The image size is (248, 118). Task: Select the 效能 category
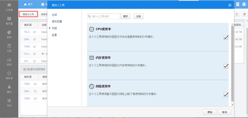click(x=54, y=28)
